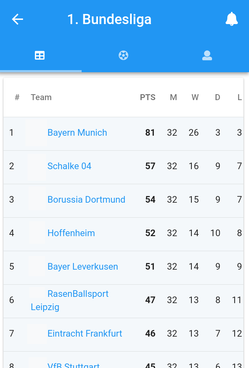Open the Bayern Munich team link
Viewport: 249px width, 368px height.
click(x=77, y=133)
